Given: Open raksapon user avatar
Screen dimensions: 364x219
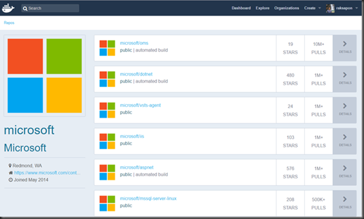Looking at the screenshot, I should tap(330, 9).
